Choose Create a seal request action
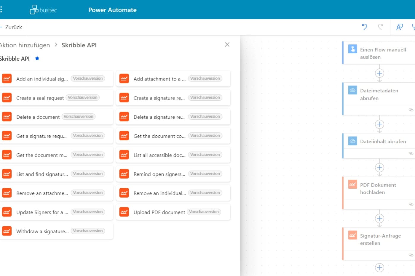 [x=56, y=98]
